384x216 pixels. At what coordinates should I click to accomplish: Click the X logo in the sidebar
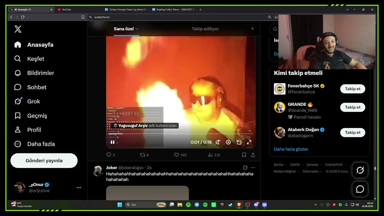pos(18,29)
